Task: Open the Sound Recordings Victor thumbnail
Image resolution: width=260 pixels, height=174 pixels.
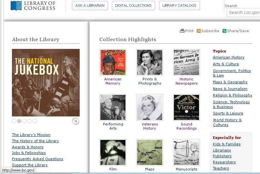Action: pyautogui.click(x=186, y=107)
